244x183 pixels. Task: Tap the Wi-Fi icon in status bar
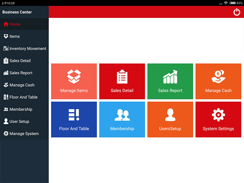pos(225,3)
